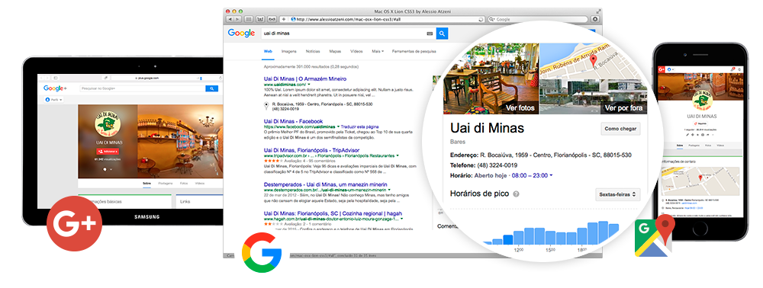This screenshot has width=763, height=288.
Task: Switch to the Notícias tab
Action: pos(313,51)
